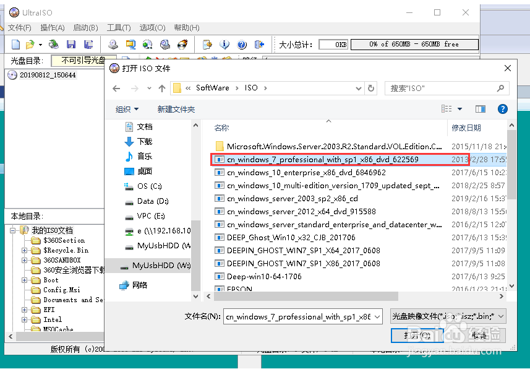Viewport: 530px width, 369px height.
Task: Click inside the 搜索ISO search box
Action: pos(442,88)
